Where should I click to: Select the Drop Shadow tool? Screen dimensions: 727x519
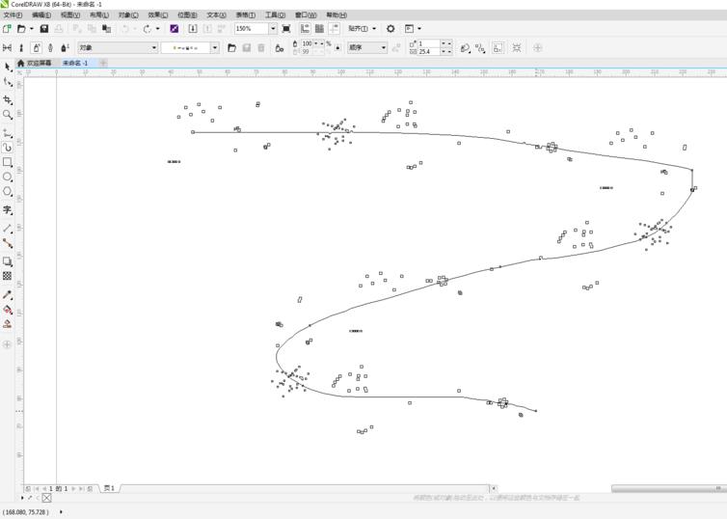(x=8, y=261)
